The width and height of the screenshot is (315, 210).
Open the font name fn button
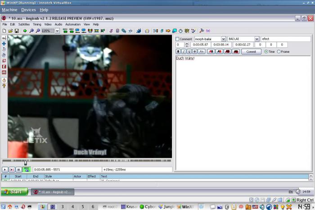202,52
